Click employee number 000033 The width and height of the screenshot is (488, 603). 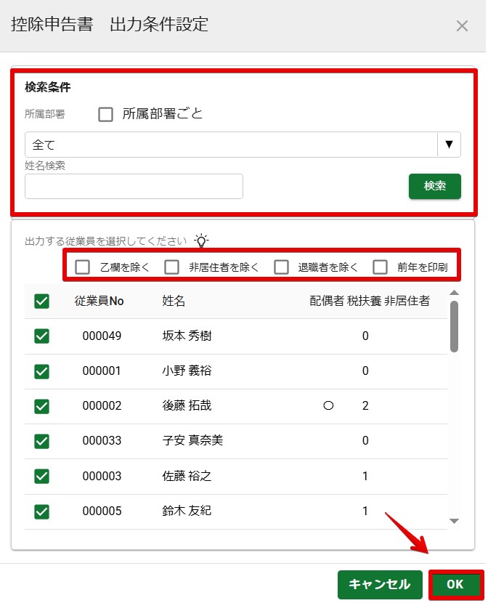102,440
